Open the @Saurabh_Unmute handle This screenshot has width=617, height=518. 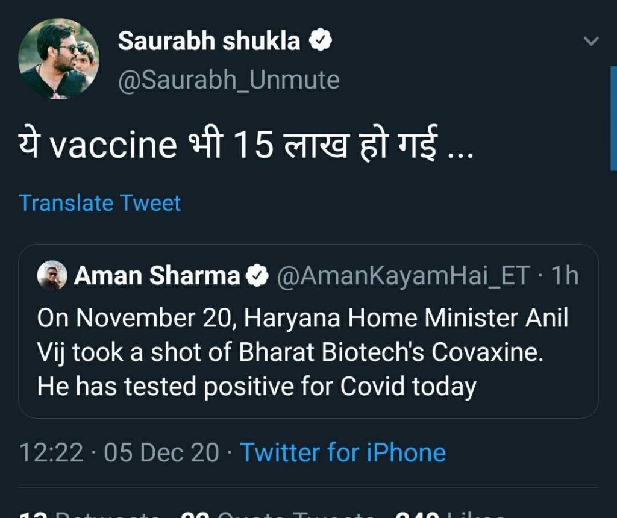click(x=228, y=80)
